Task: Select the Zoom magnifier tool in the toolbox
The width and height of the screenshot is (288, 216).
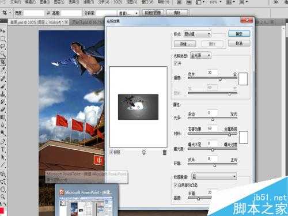Action: 3,196
